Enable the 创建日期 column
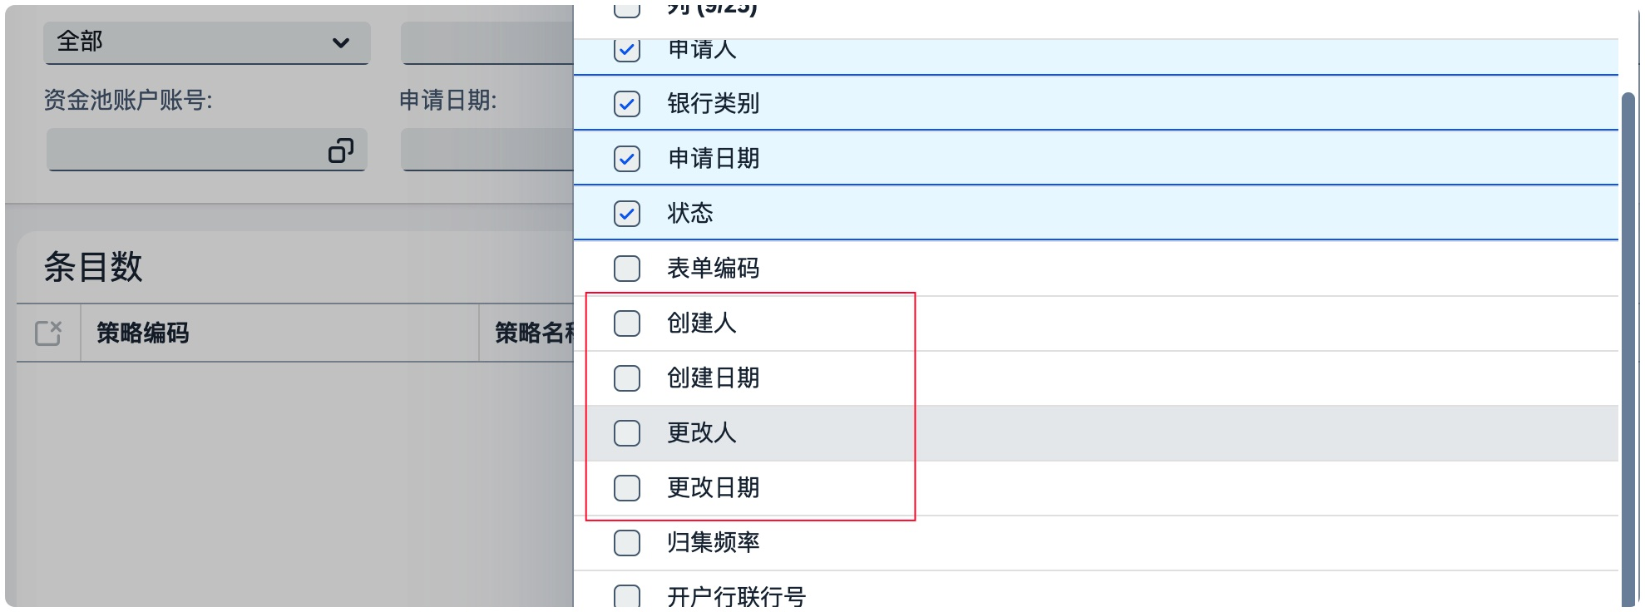The image size is (1645, 612). [x=626, y=378]
